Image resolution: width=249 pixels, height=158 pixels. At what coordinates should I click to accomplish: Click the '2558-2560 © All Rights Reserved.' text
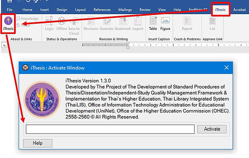102,117
